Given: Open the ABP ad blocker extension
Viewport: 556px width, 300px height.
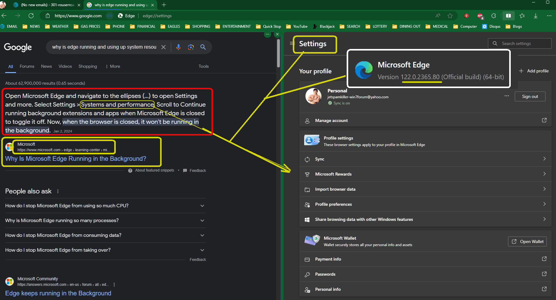Looking at the screenshot, I should coord(480,16).
